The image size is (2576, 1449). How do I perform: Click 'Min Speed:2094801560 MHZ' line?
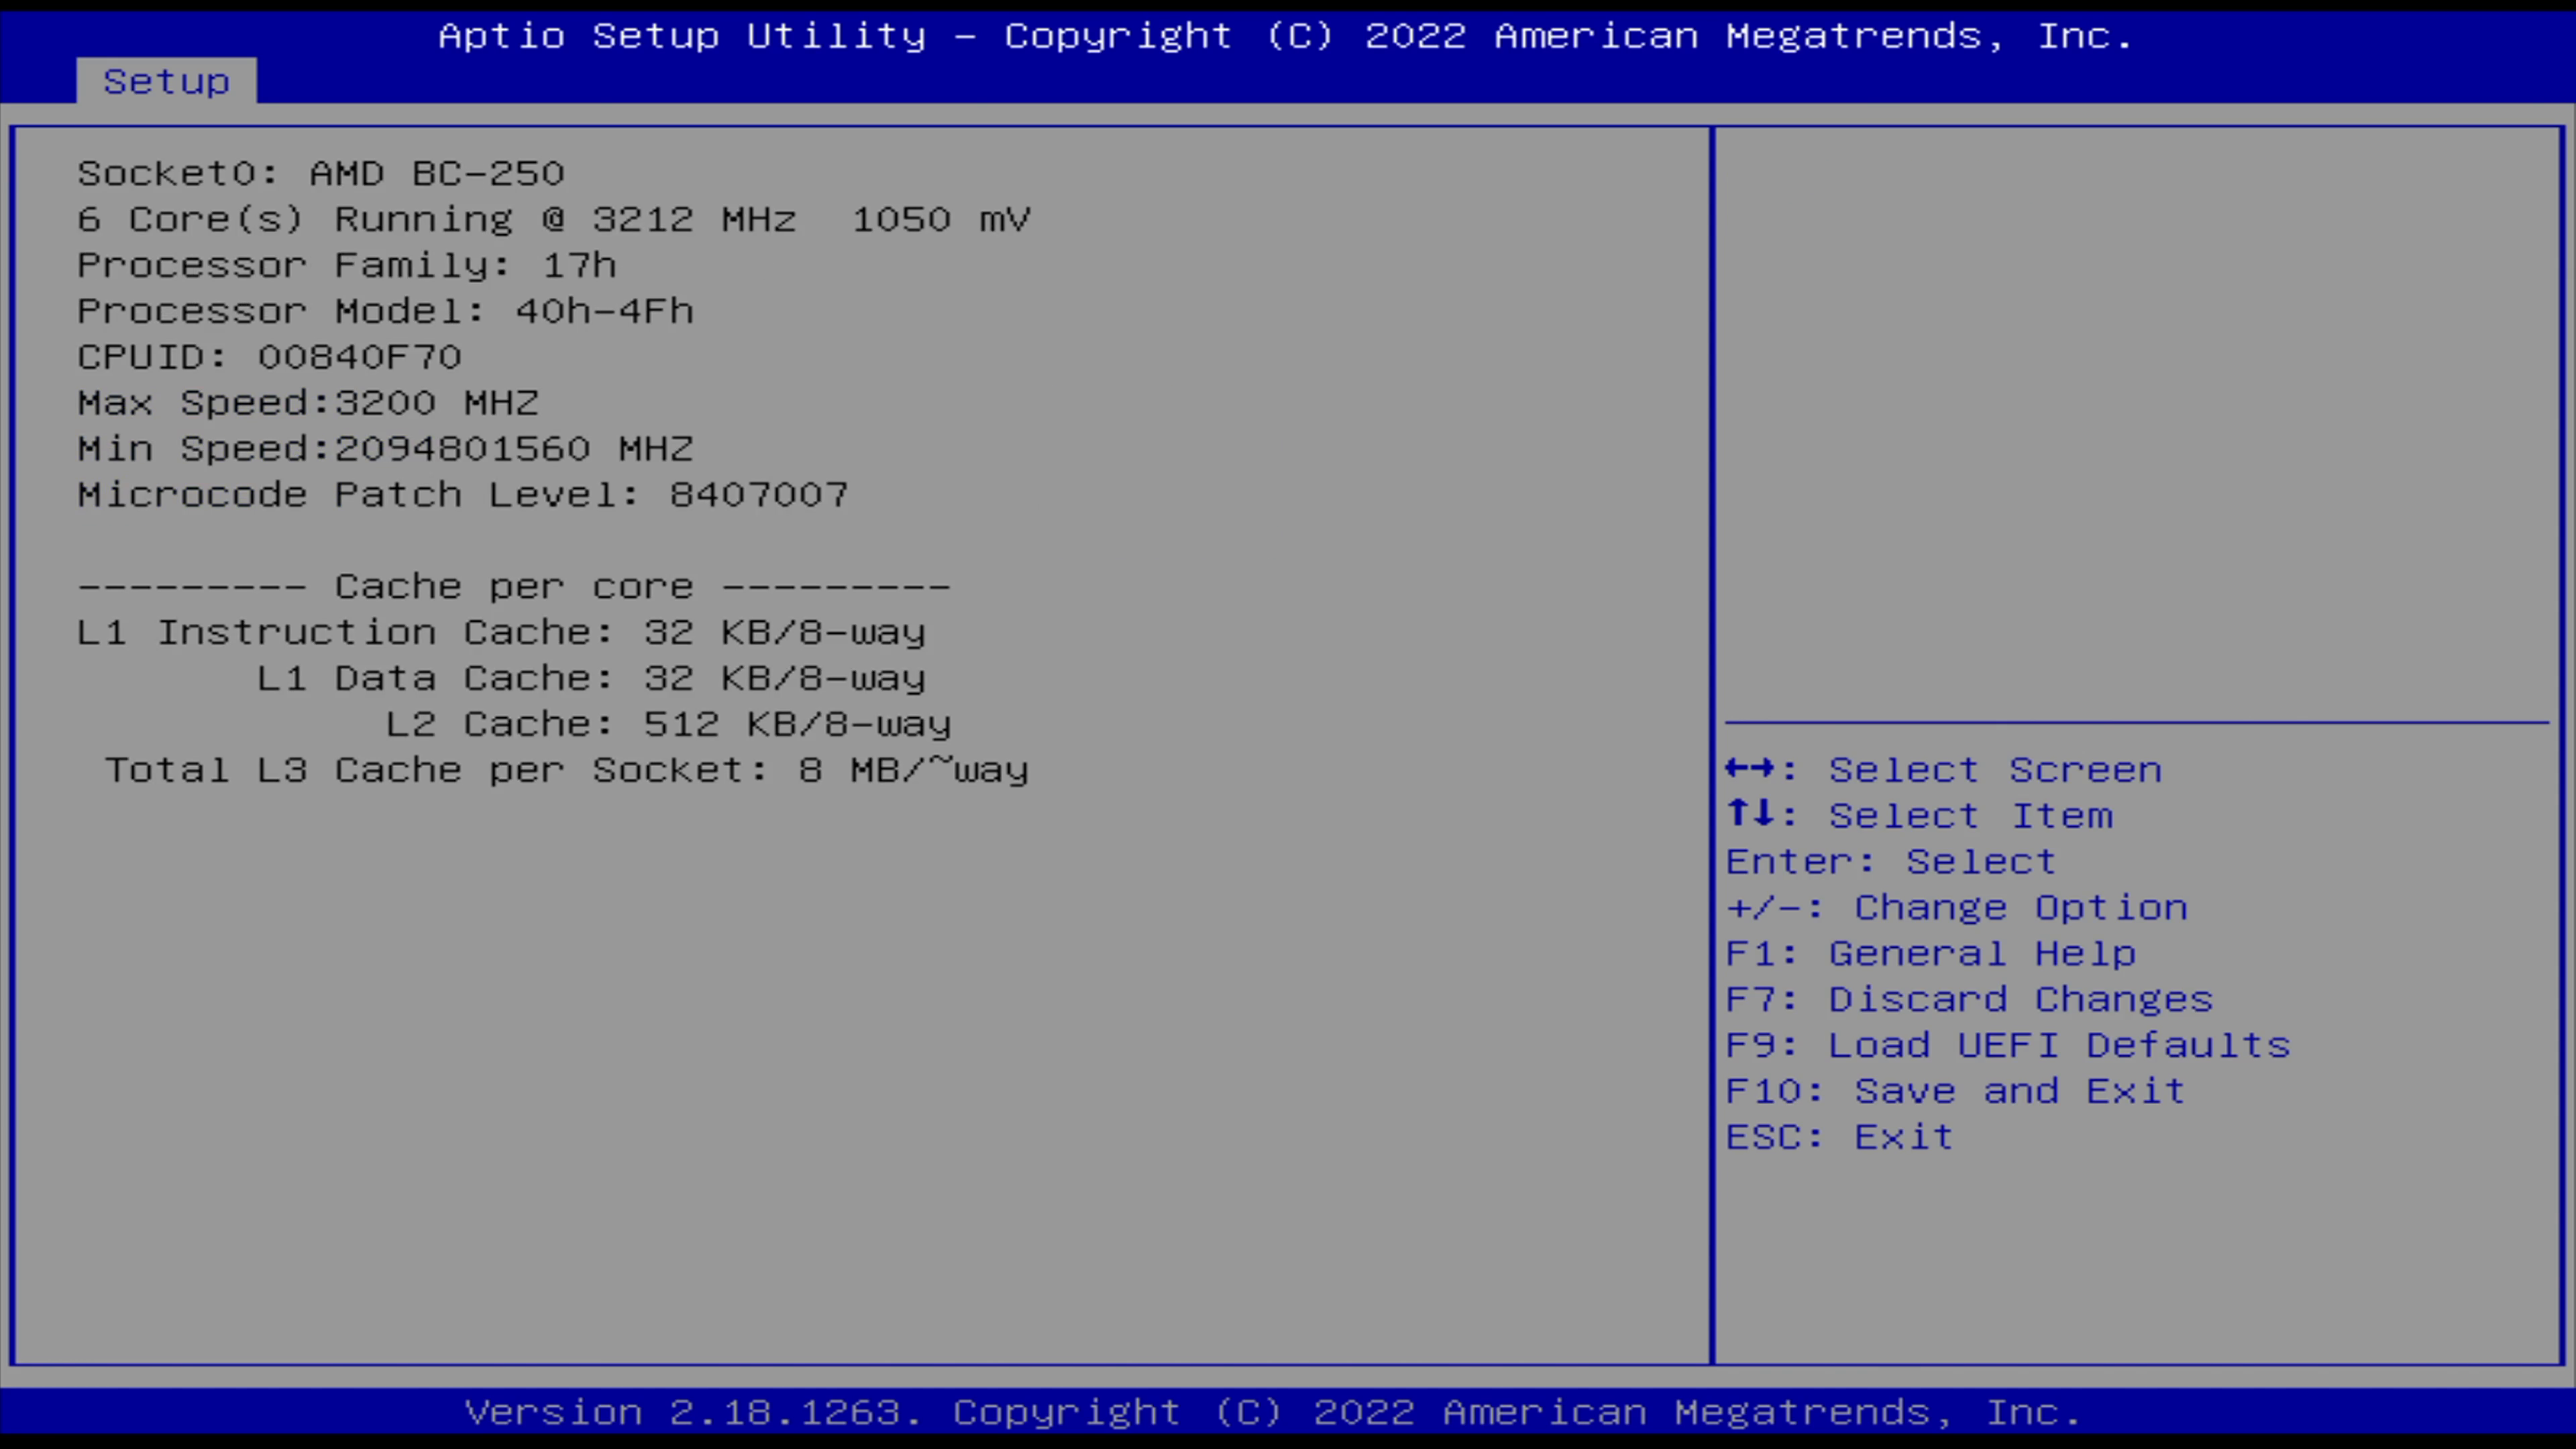click(x=385, y=449)
